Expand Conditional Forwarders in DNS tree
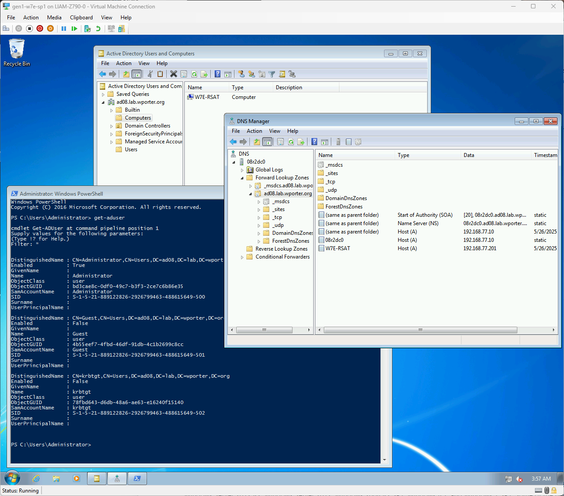Viewport: 564px width, 496px height. click(x=242, y=257)
